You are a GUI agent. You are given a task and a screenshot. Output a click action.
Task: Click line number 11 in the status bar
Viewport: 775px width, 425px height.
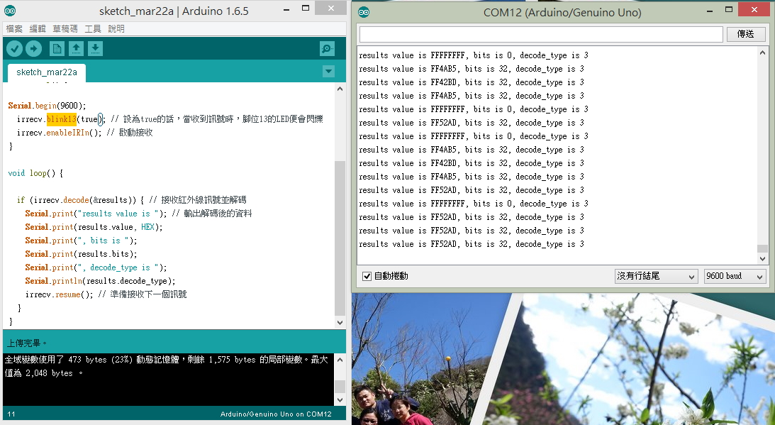pos(11,414)
